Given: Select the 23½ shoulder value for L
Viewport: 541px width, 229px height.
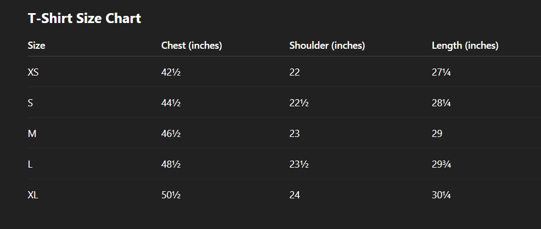Looking at the screenshot, I should [x=298, y=164].
